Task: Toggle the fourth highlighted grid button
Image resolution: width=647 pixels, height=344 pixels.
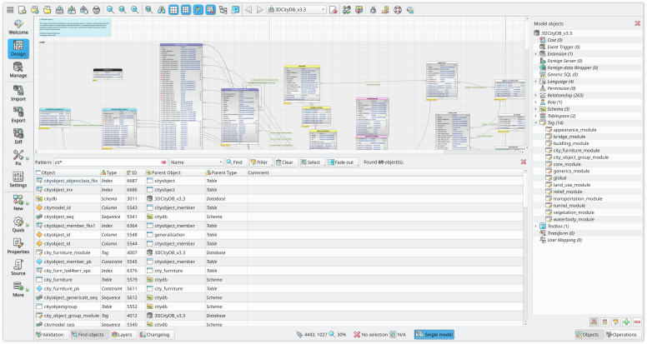Action: click(x=211, y=9)
